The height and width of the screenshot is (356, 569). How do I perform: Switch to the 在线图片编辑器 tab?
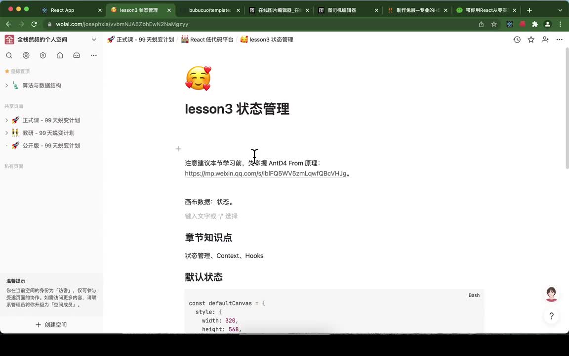point(279,10)
